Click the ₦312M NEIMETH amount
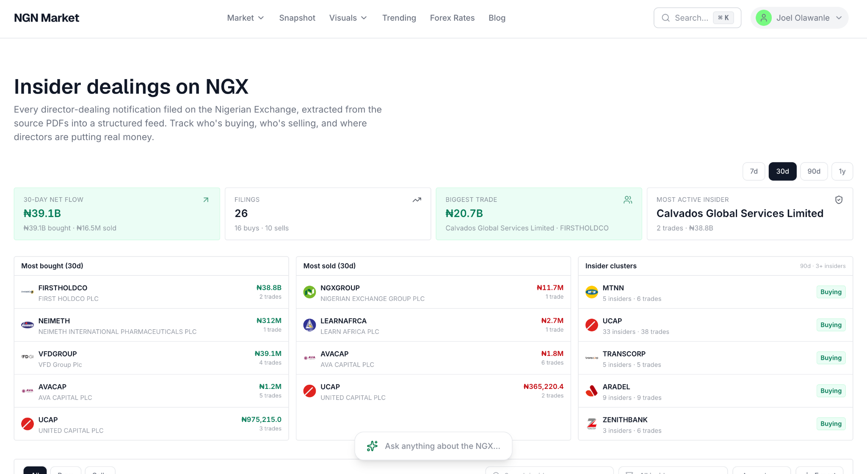 269,321
